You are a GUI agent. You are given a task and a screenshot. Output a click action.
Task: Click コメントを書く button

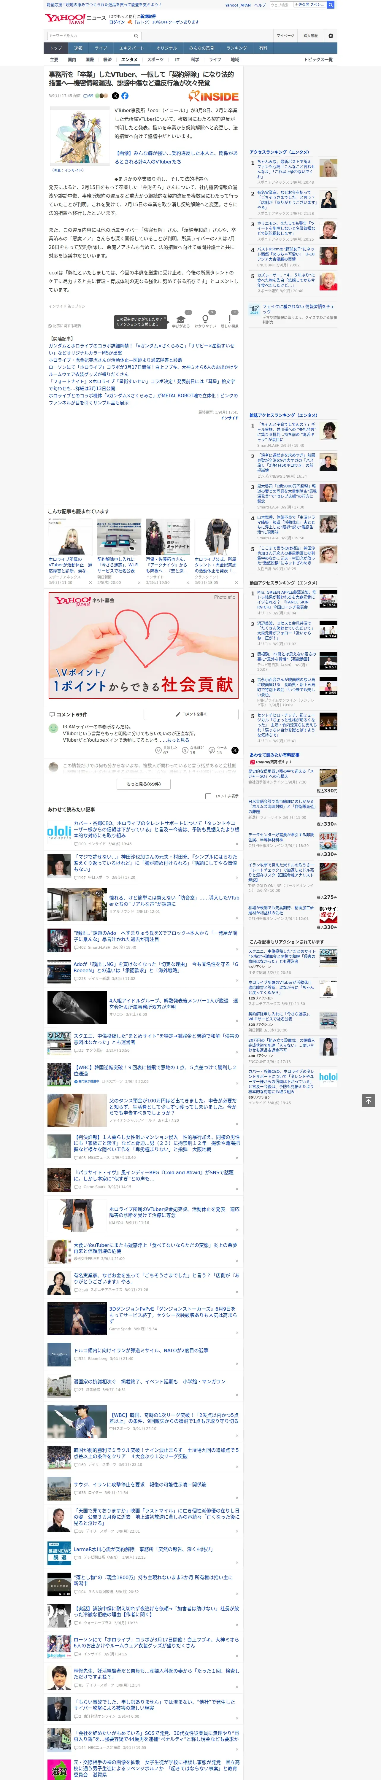coord(191,714)
